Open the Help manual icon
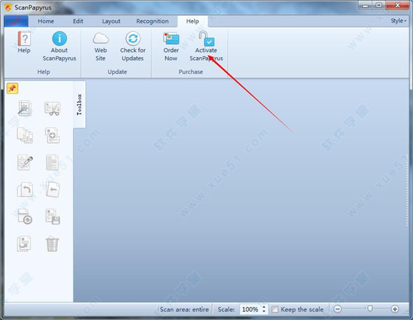 tap(24, 39)
